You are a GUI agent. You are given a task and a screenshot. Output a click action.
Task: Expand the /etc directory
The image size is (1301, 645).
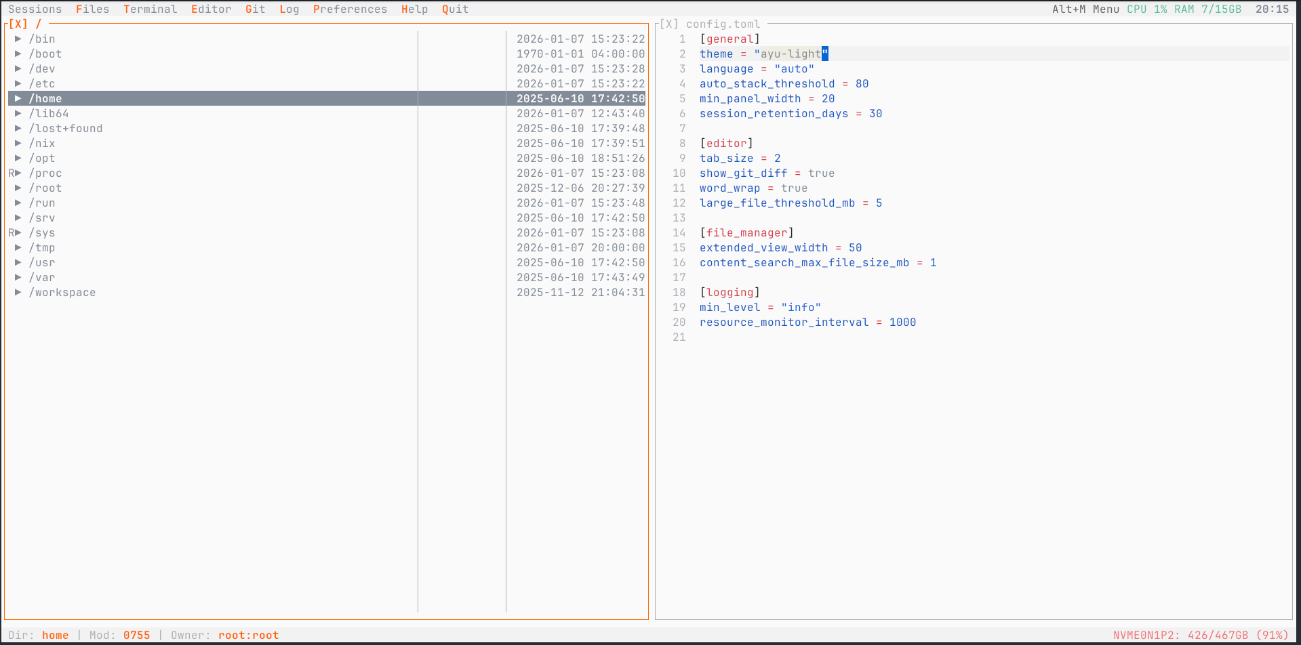18,83
